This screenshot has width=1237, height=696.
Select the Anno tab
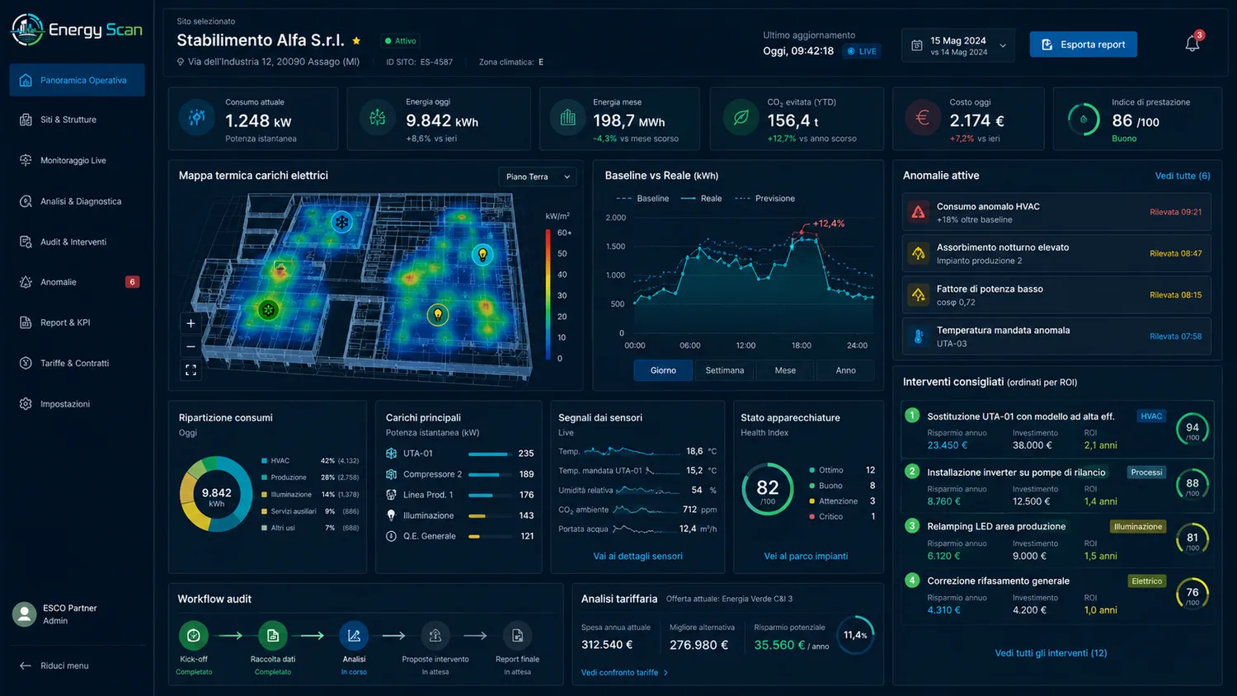click(845, 370)
